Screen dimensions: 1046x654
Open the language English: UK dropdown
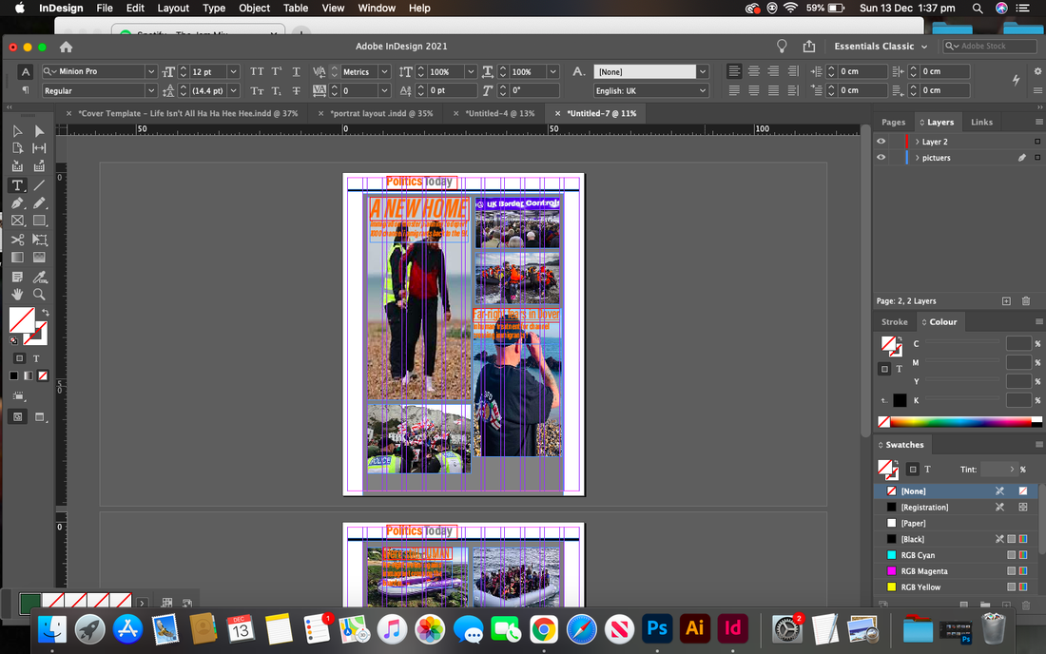point(702,90)
